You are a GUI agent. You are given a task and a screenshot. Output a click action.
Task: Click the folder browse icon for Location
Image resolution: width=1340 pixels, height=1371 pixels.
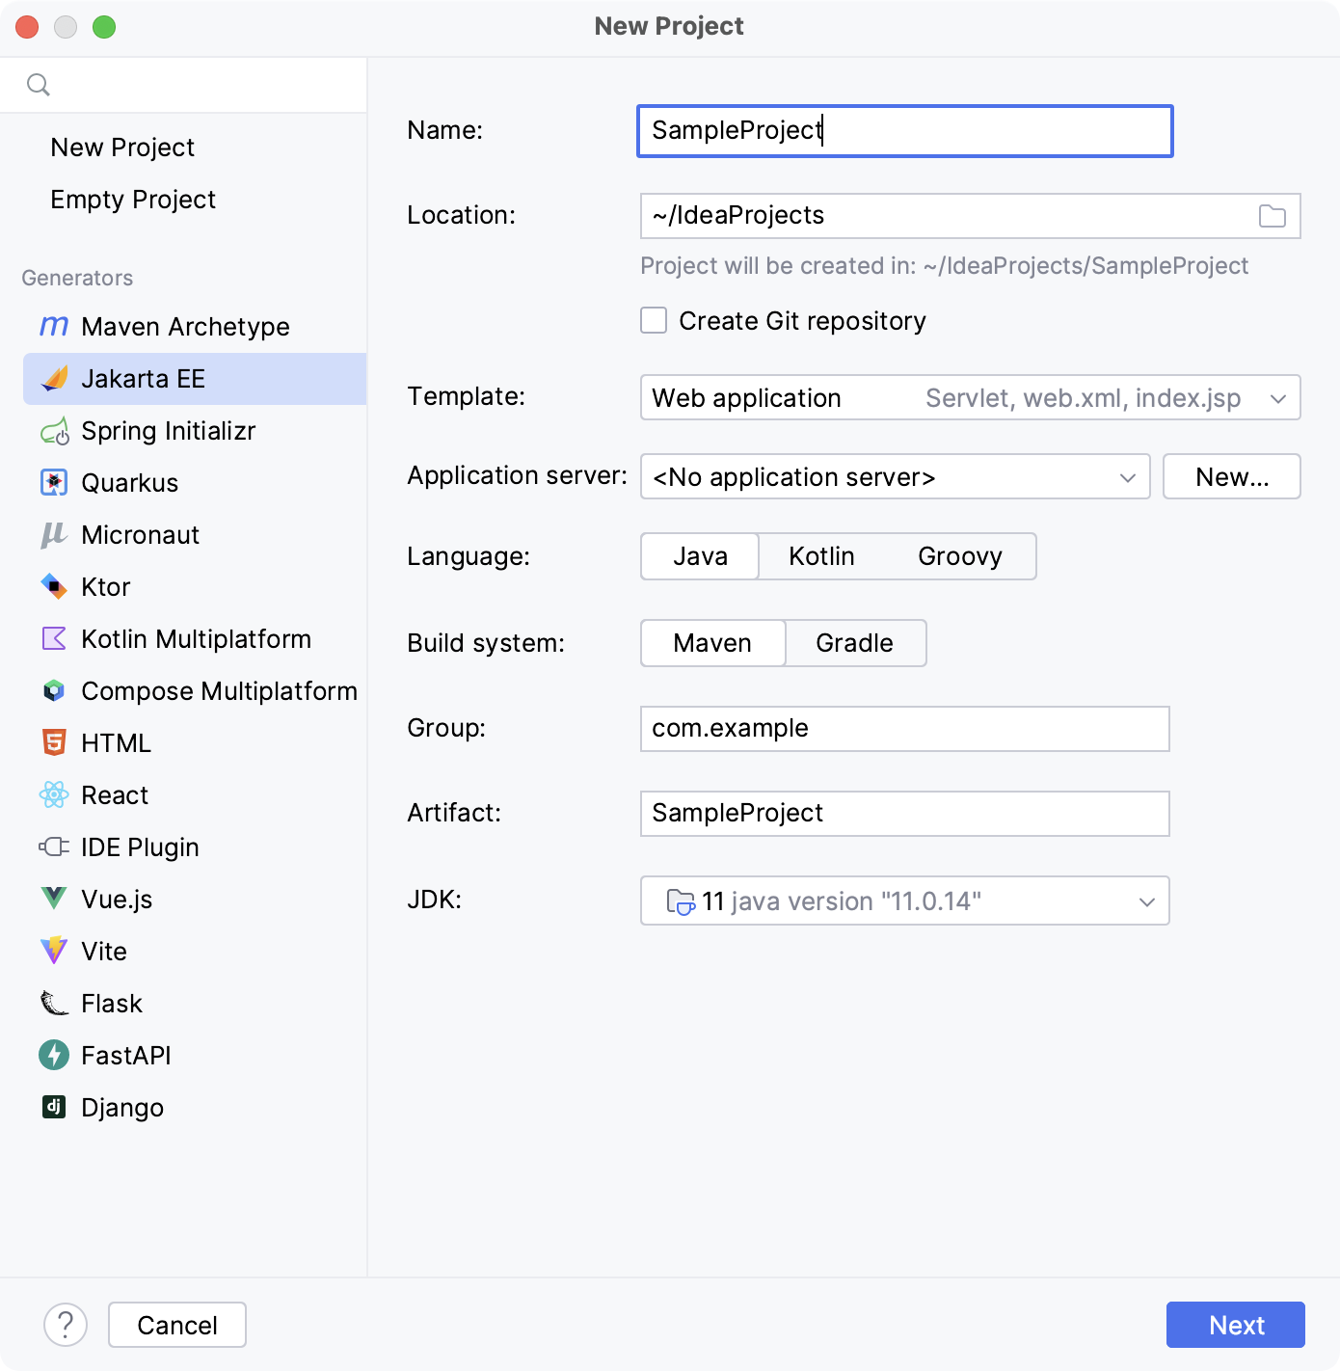tap(1274, 216)
